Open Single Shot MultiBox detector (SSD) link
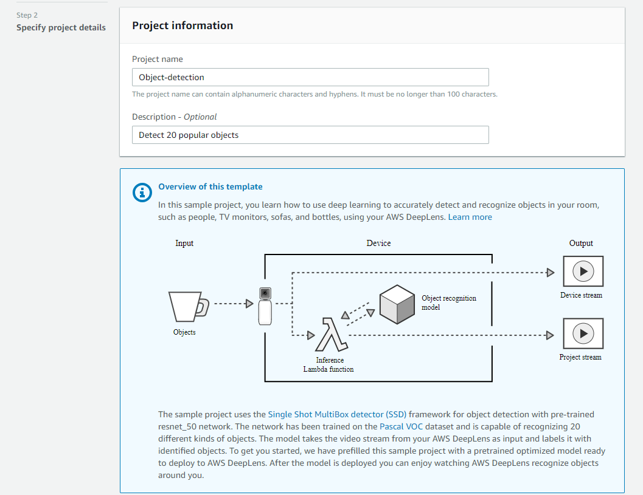The image size is (643, 495). pyautogui.click(x=337, y=414)
